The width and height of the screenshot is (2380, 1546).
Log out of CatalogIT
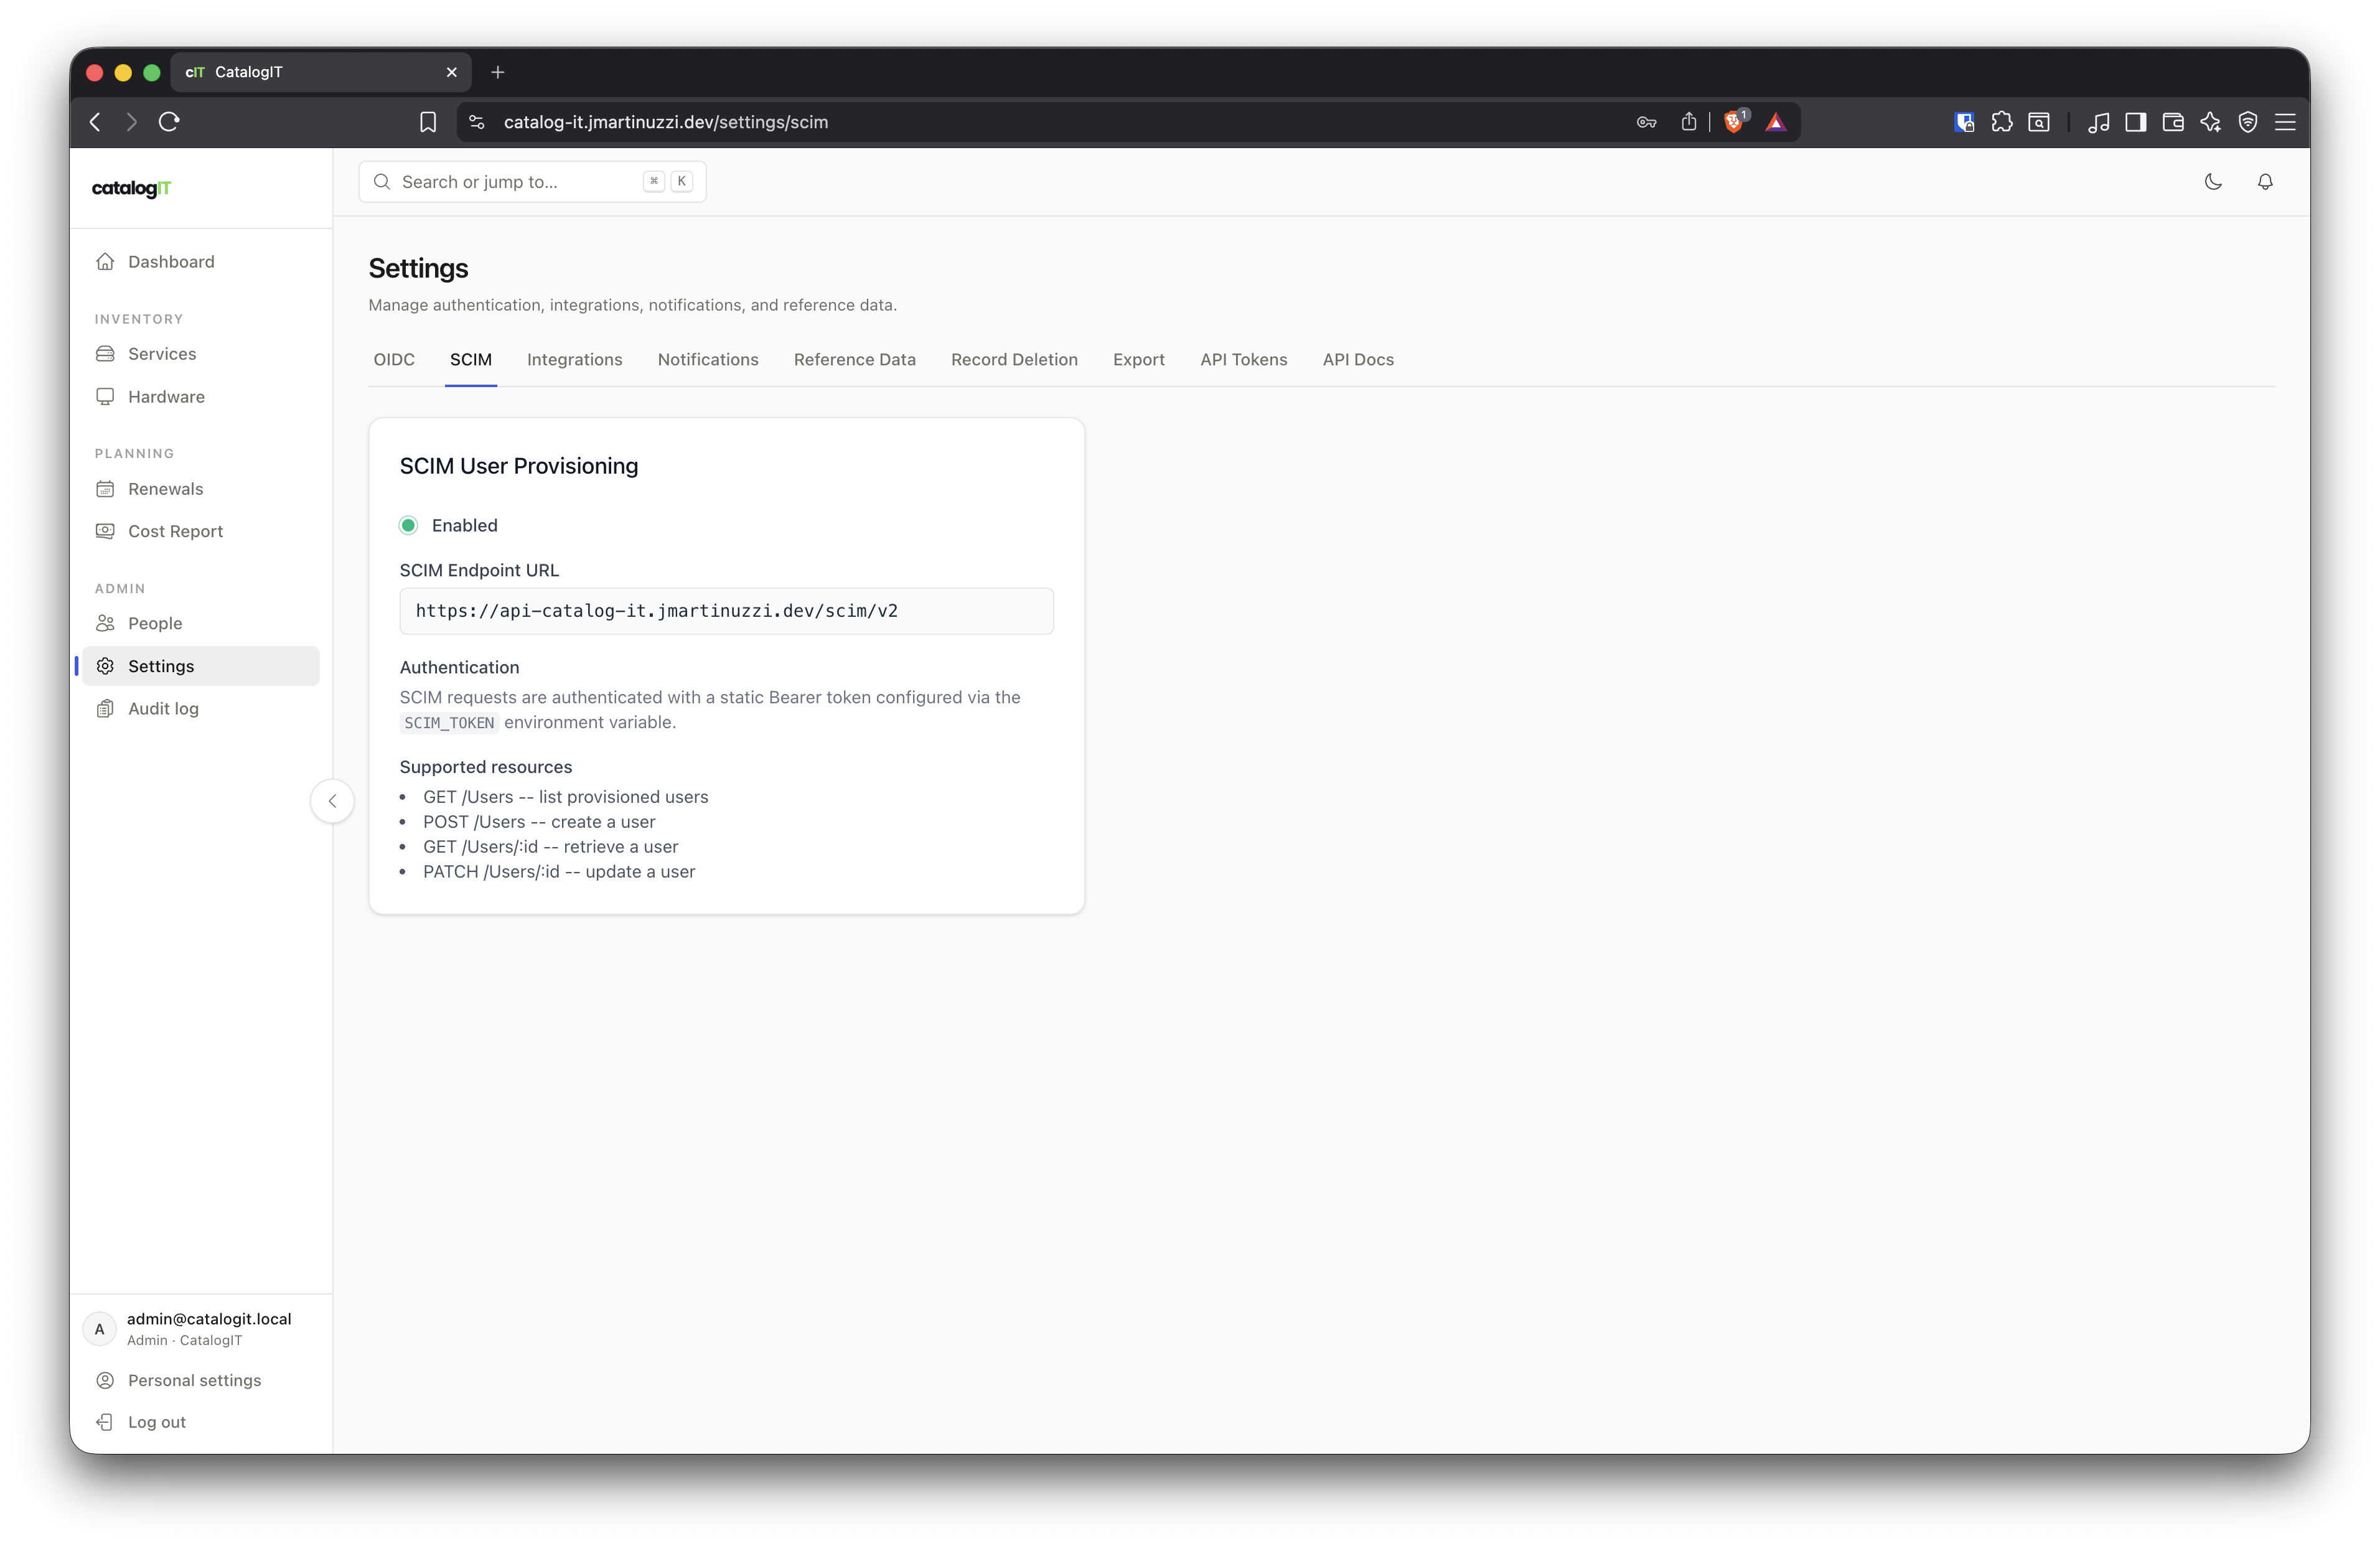(x=200, y=1422)
